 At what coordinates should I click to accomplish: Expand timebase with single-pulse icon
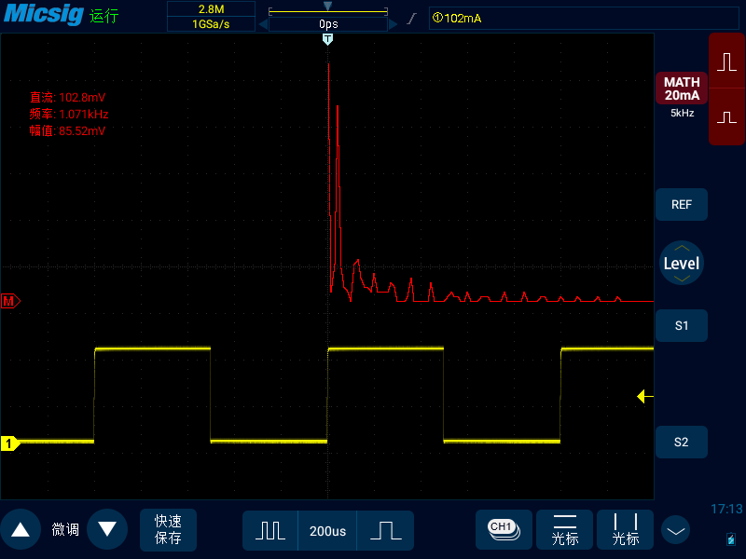click(x=385, y=530)
